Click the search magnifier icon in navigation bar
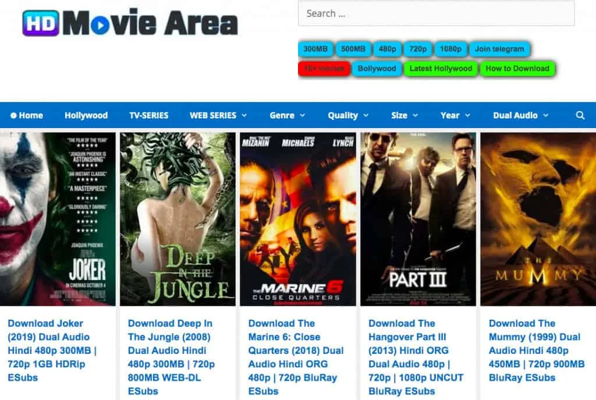The height and width of the screenshot is (400, 596). tap(580, 115)
